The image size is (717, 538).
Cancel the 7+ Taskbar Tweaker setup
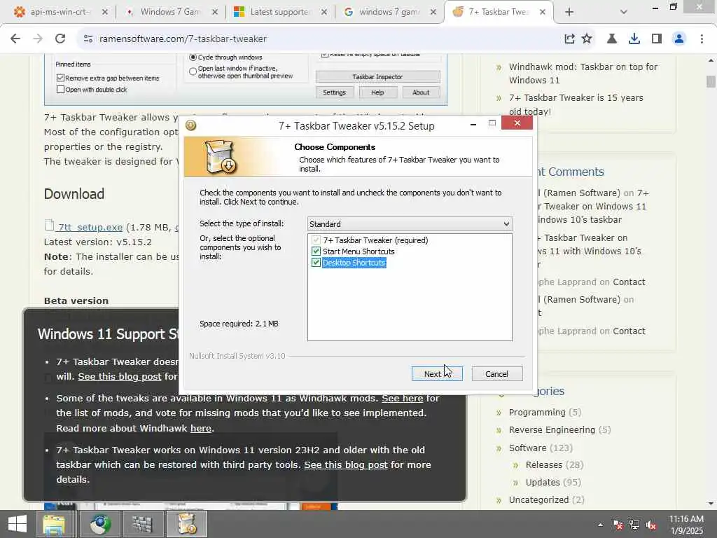496,374
